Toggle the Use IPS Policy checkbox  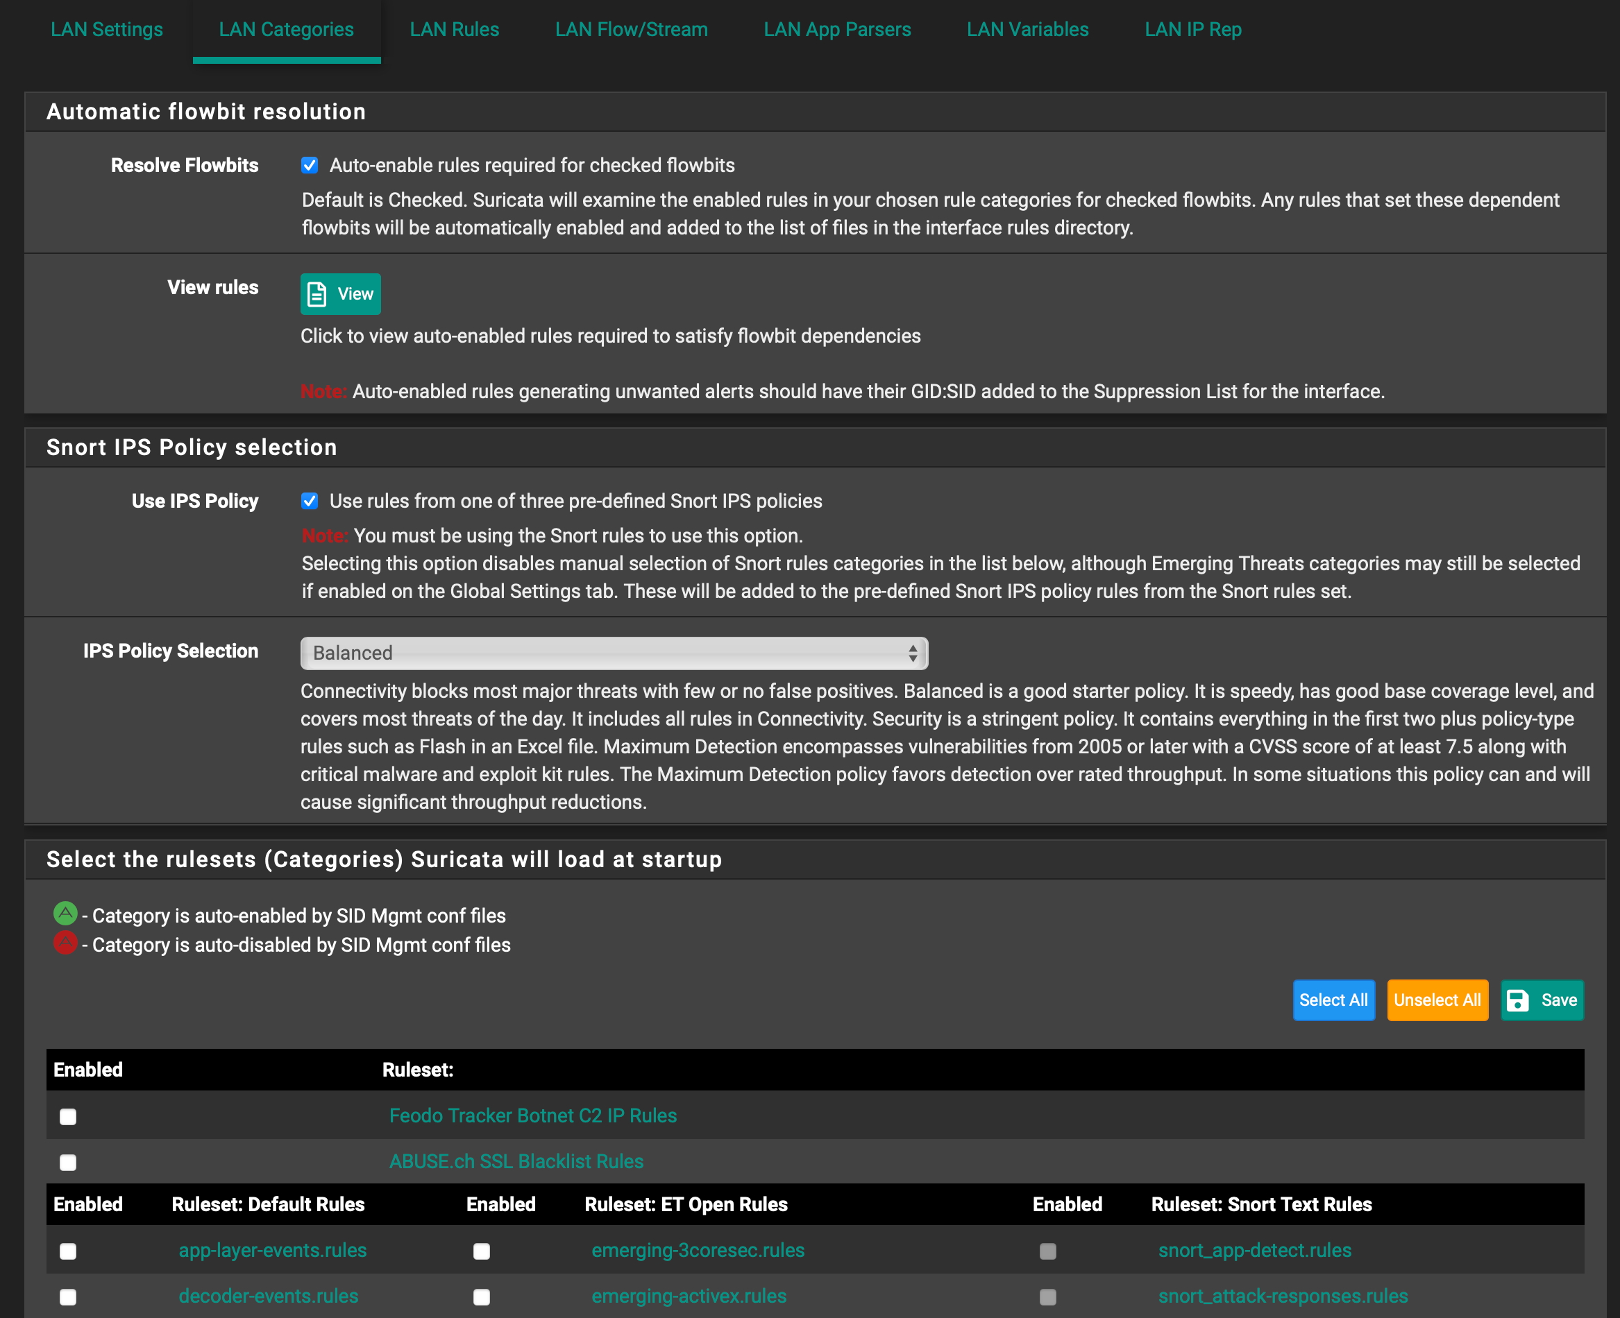click(x=309, y=500)
